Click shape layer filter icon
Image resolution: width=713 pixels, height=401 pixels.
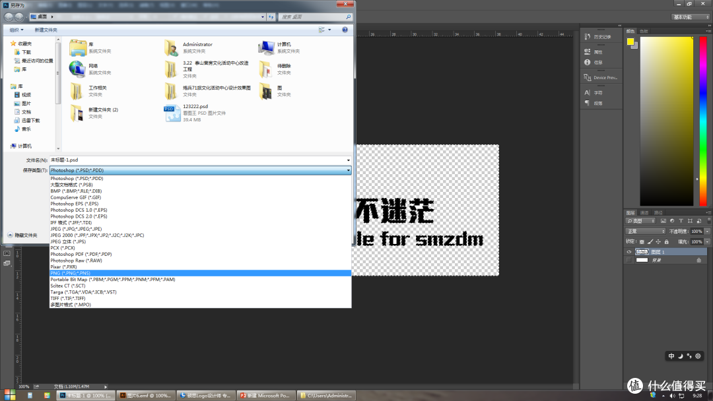691,221
